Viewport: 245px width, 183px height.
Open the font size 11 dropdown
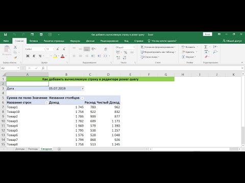point(53,49)
